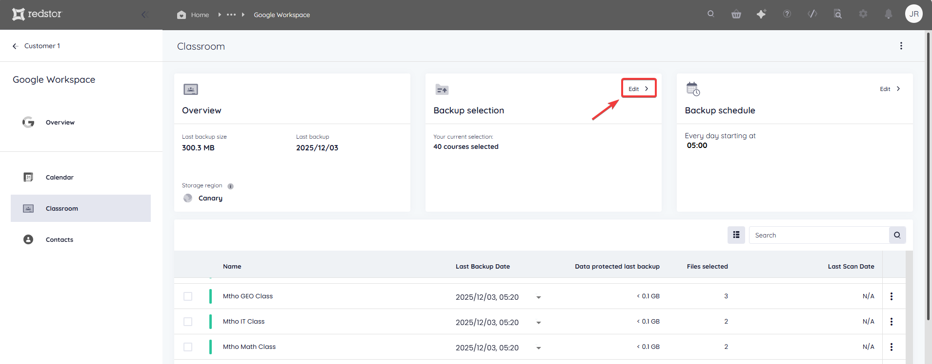Sort by Data protected last backup column
Image resolution: width=932 pixels, height=364 pixels.
click(x=617, y=266)
